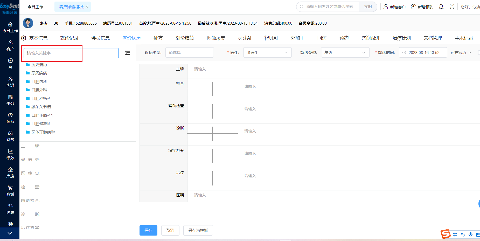Click the 医嘱 input field
Image resolution: width=480 pixels, height=241 pixels.
pos(333,195)
